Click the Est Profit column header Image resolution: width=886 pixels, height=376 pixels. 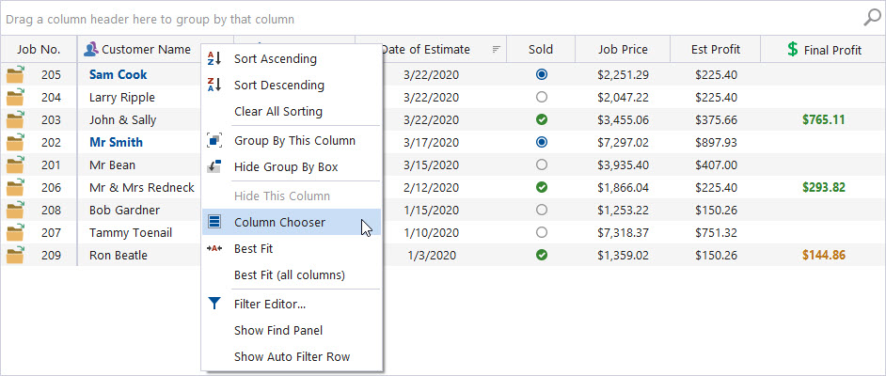tap(716, 49)
